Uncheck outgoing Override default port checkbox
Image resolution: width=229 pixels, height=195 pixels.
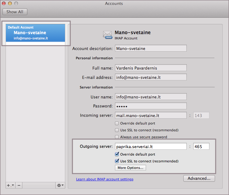[x=117, y=154]
